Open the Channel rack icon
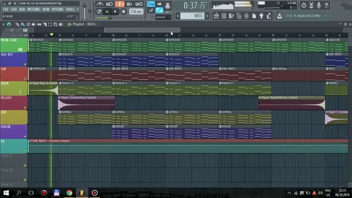The width and height of the screenshot is (352, 198). pos(224,16)
